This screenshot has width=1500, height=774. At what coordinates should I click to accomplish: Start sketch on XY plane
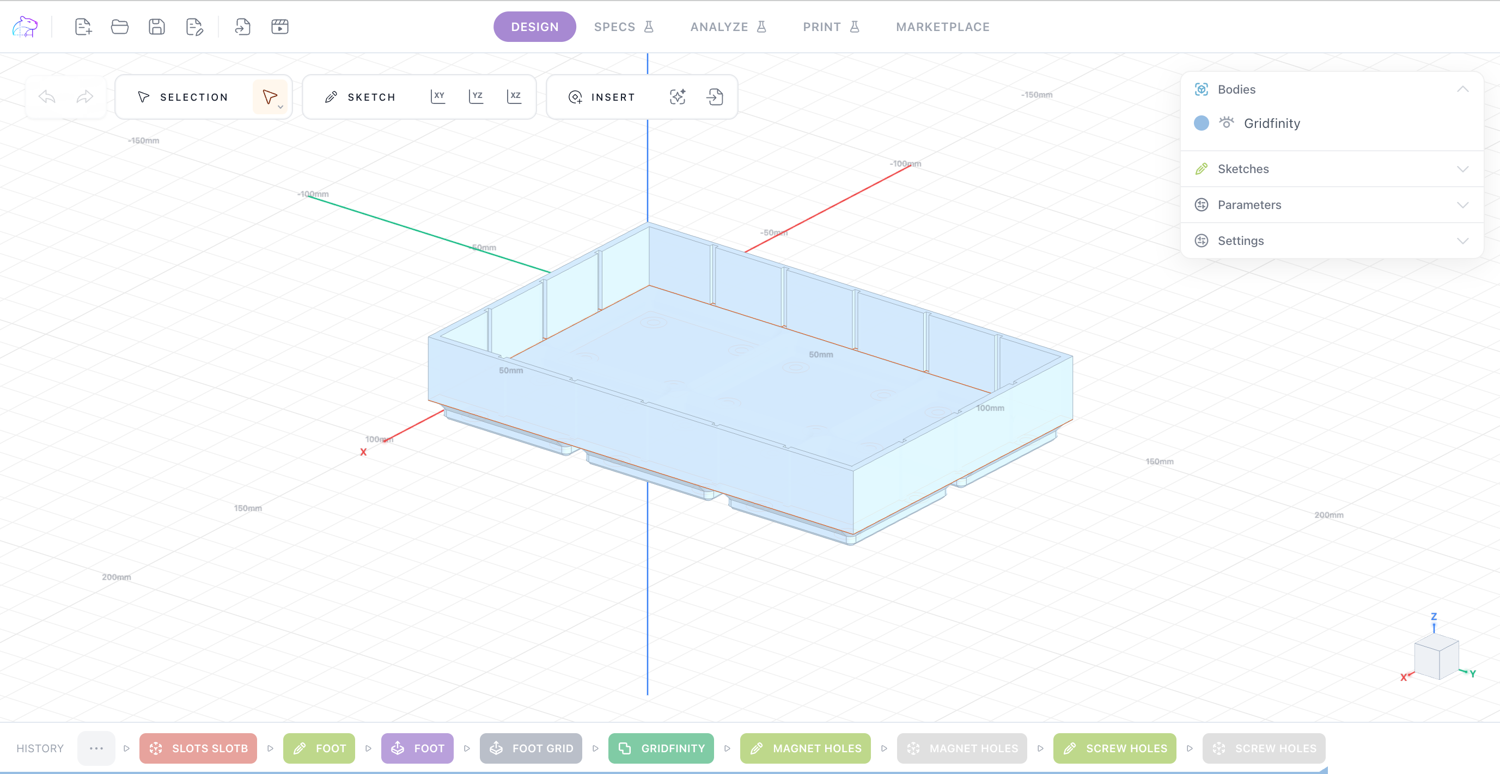(x=438, y=96)
